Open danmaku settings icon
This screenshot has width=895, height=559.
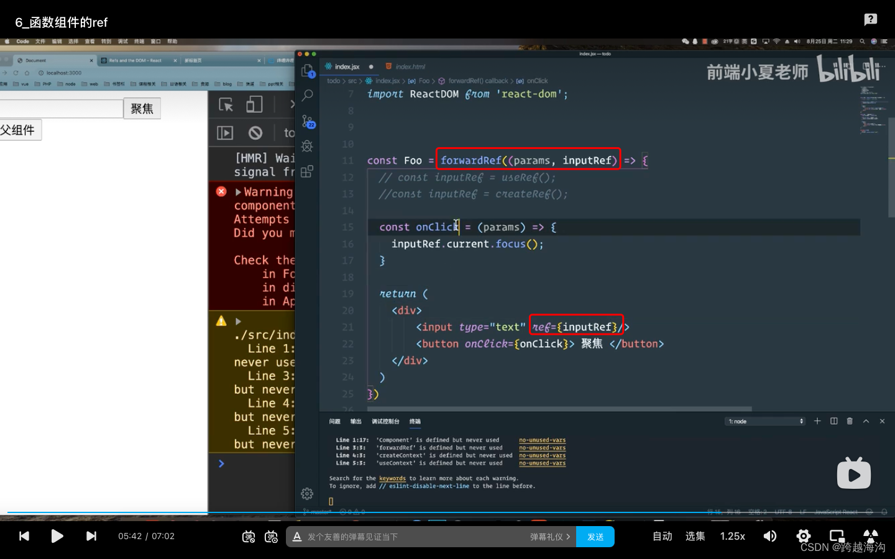tap(271, 537)
